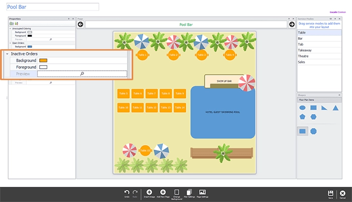This screenshot has width=352, height=202.
Task: Open Page Settings
Action: 203,192
